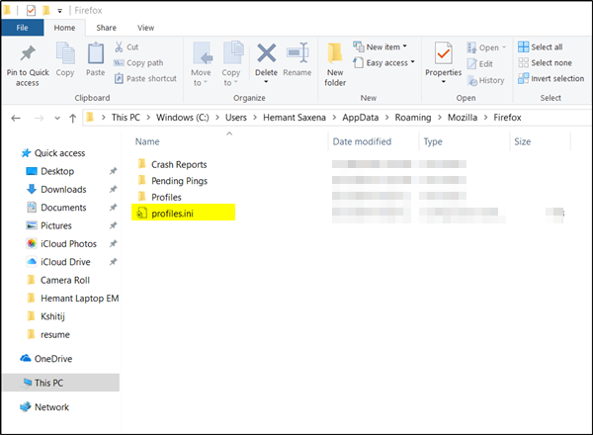Viewport: 593px width, 435px height.
Task: Select Downloads in Quick access sidebar
Action: (x=63, y=189)
